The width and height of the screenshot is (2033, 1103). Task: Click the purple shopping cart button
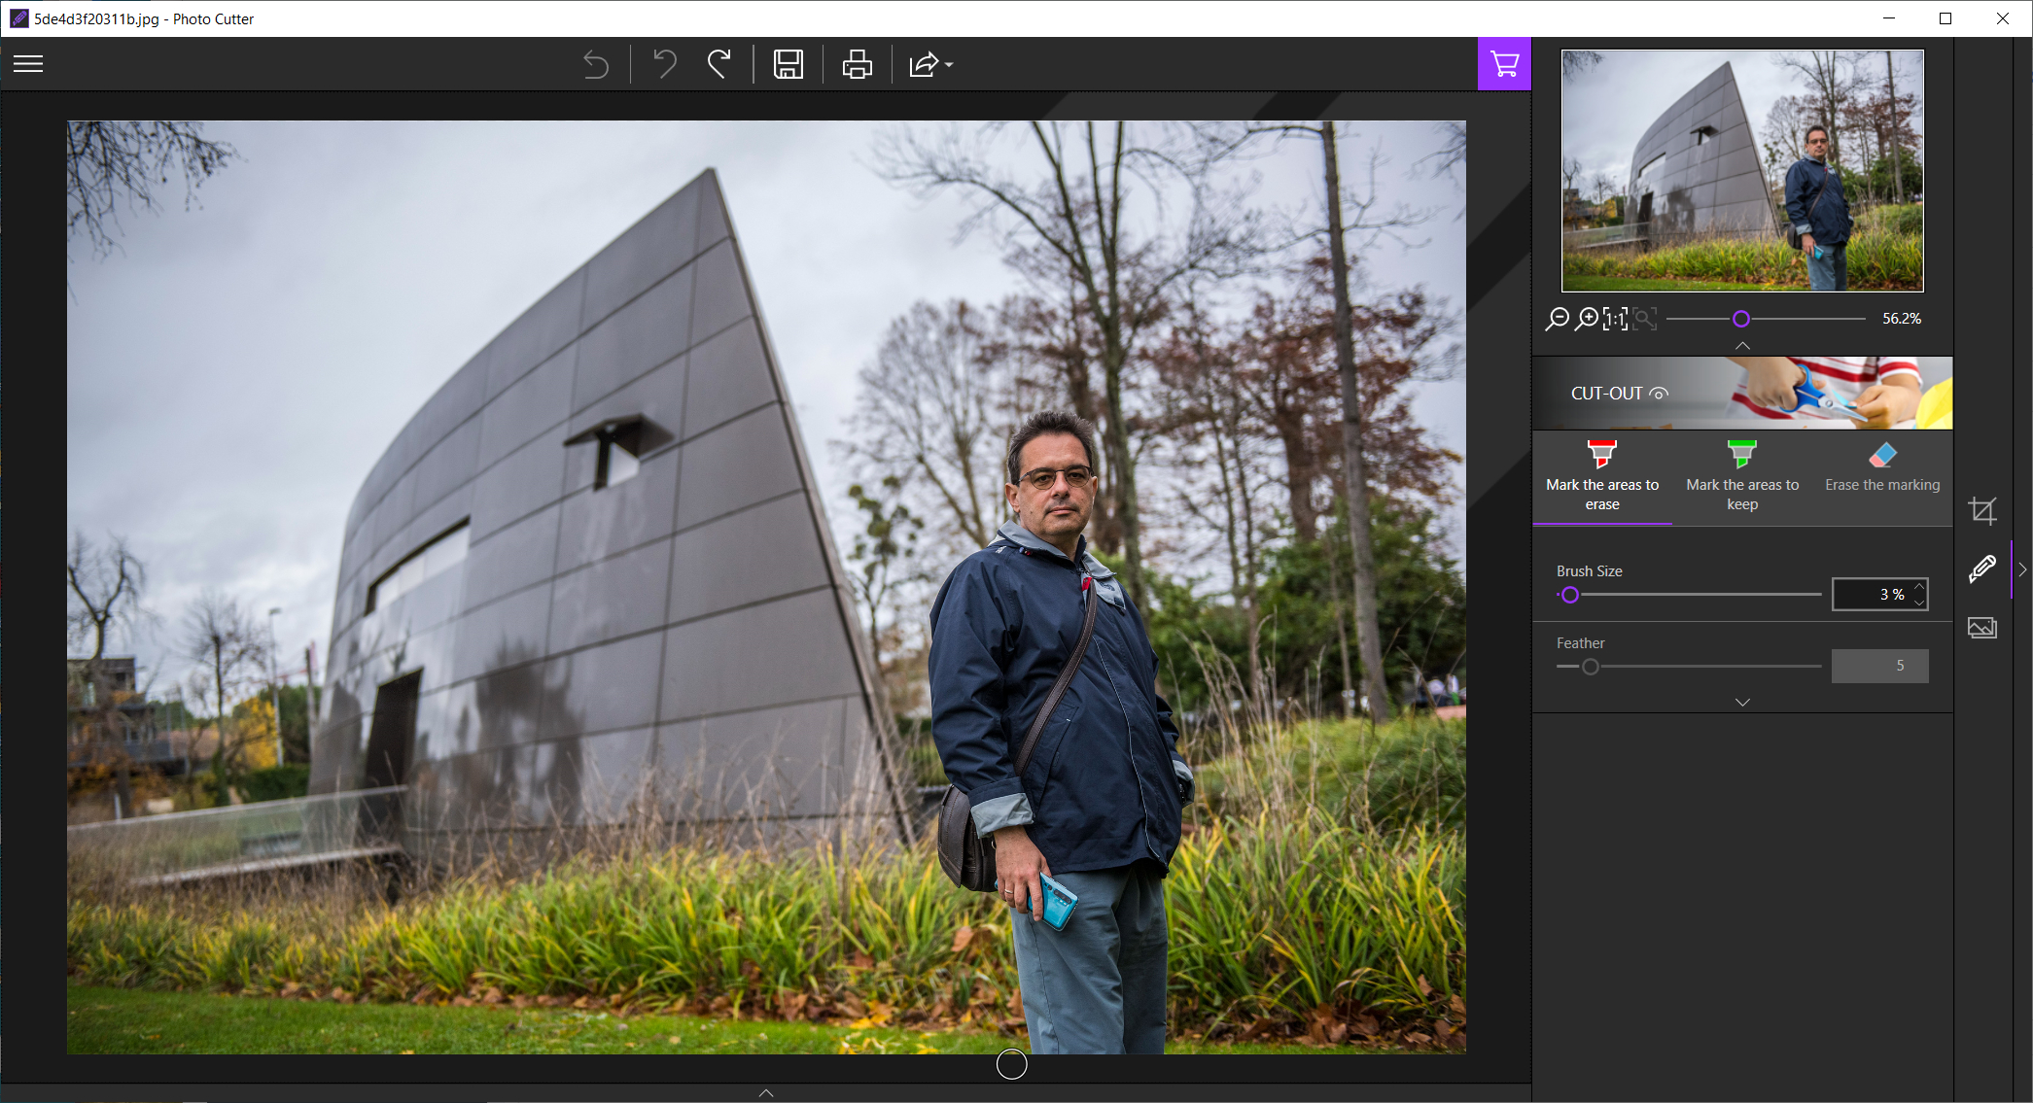point(1504,64)
